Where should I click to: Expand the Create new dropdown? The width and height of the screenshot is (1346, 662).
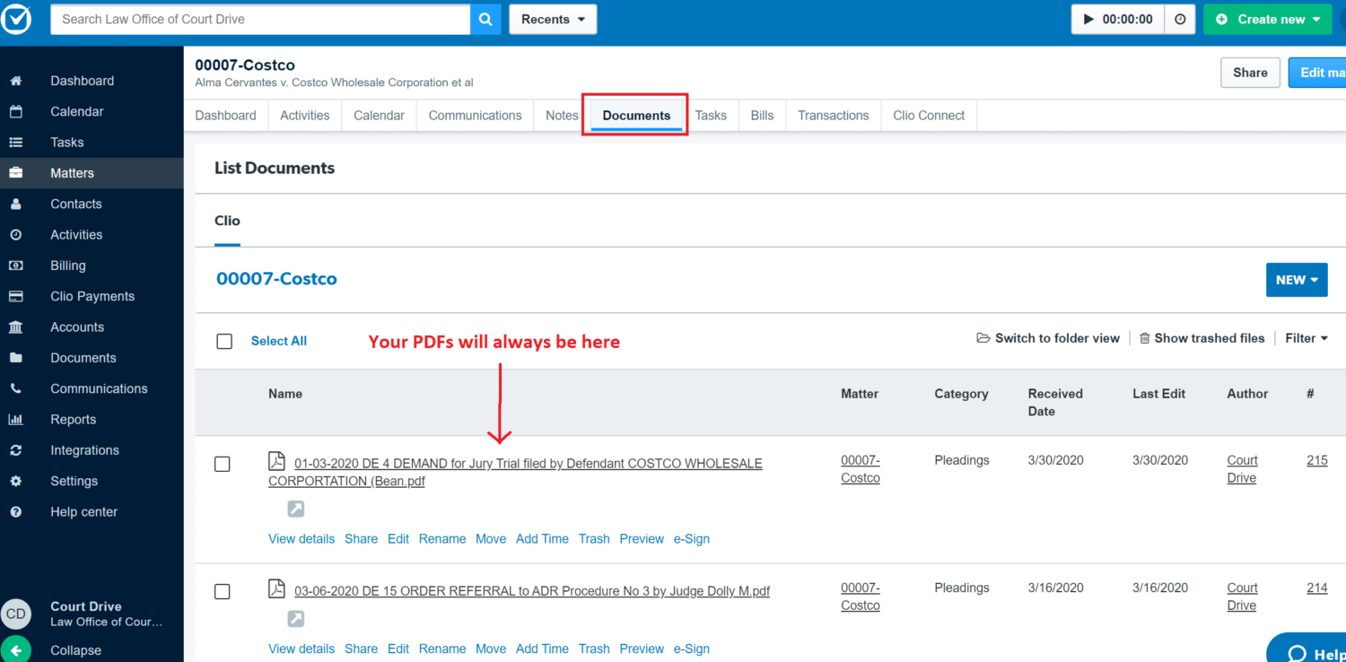pyautogui.click(x=1267, y=19)
